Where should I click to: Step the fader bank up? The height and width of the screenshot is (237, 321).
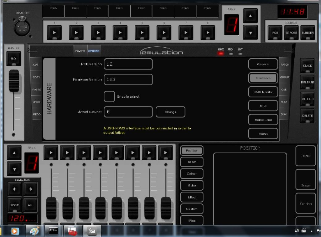pyautogui.click(x=14, y=152)
